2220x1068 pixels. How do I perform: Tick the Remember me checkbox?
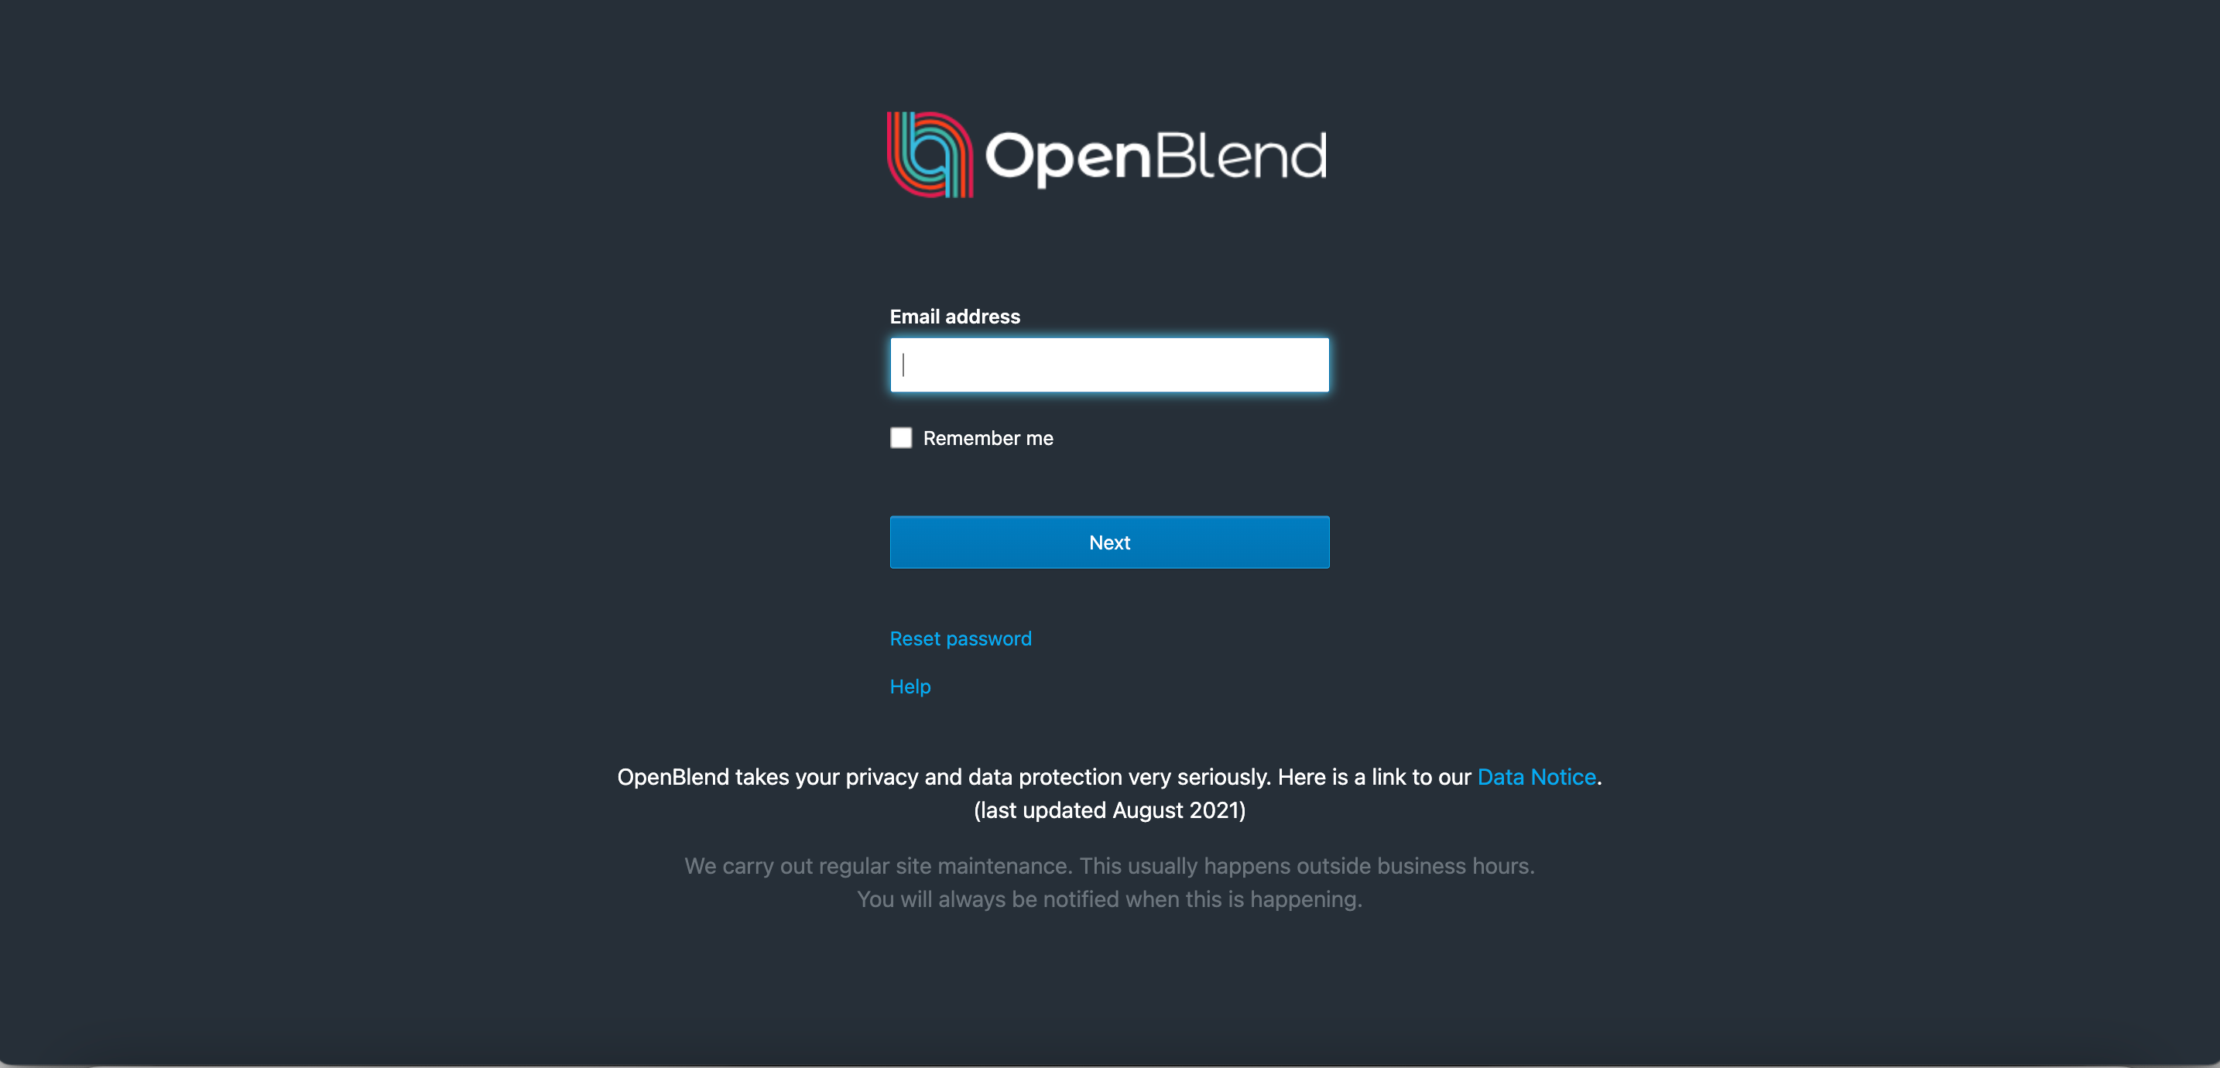[x=900, y=438]
